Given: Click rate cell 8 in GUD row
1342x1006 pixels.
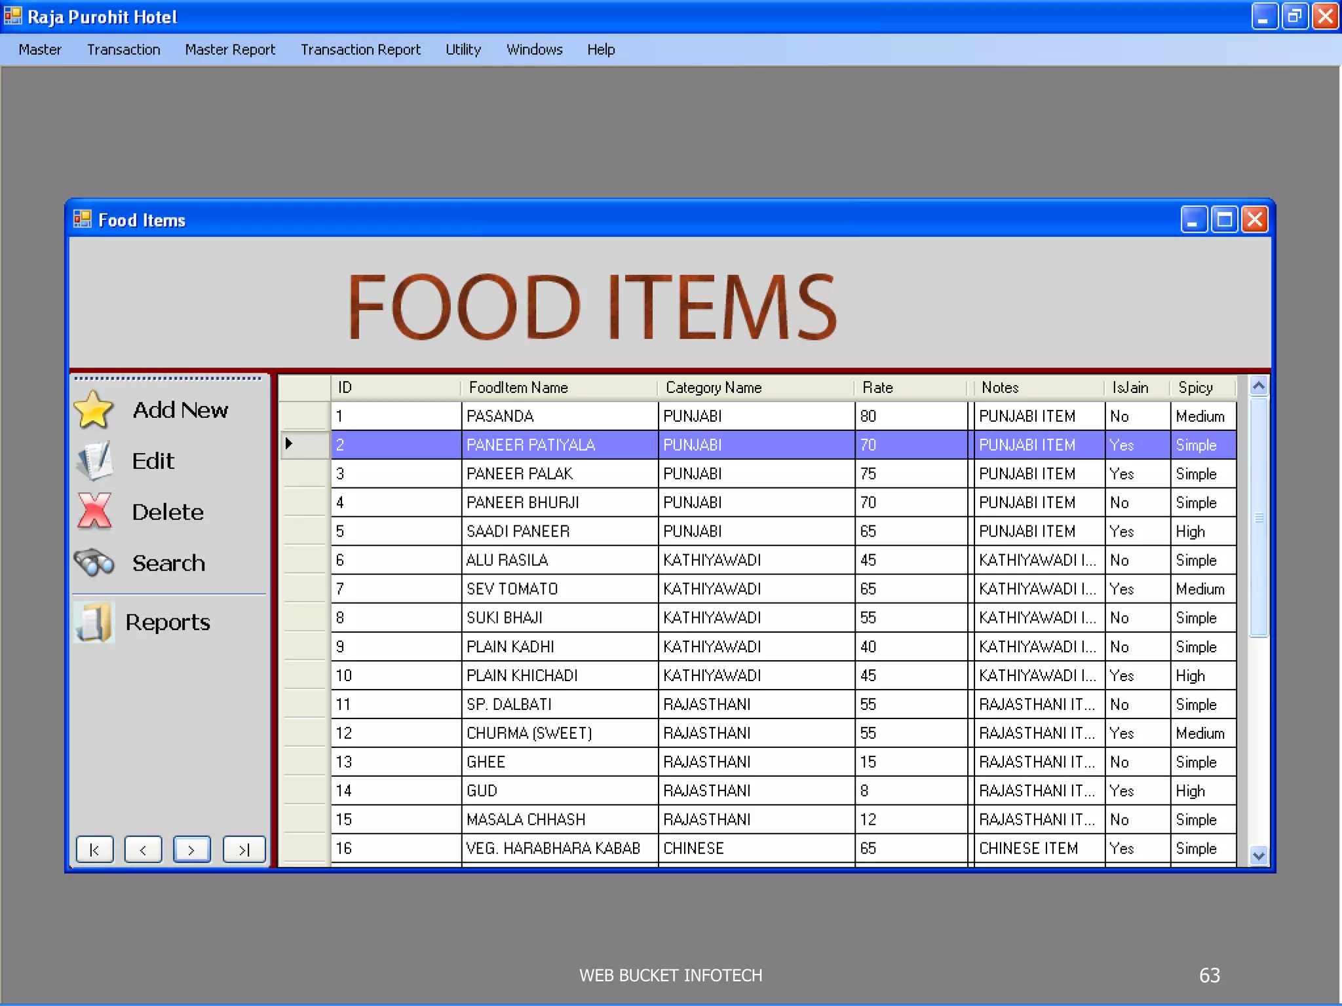Looking at the screenshot, I should (911, 791).
